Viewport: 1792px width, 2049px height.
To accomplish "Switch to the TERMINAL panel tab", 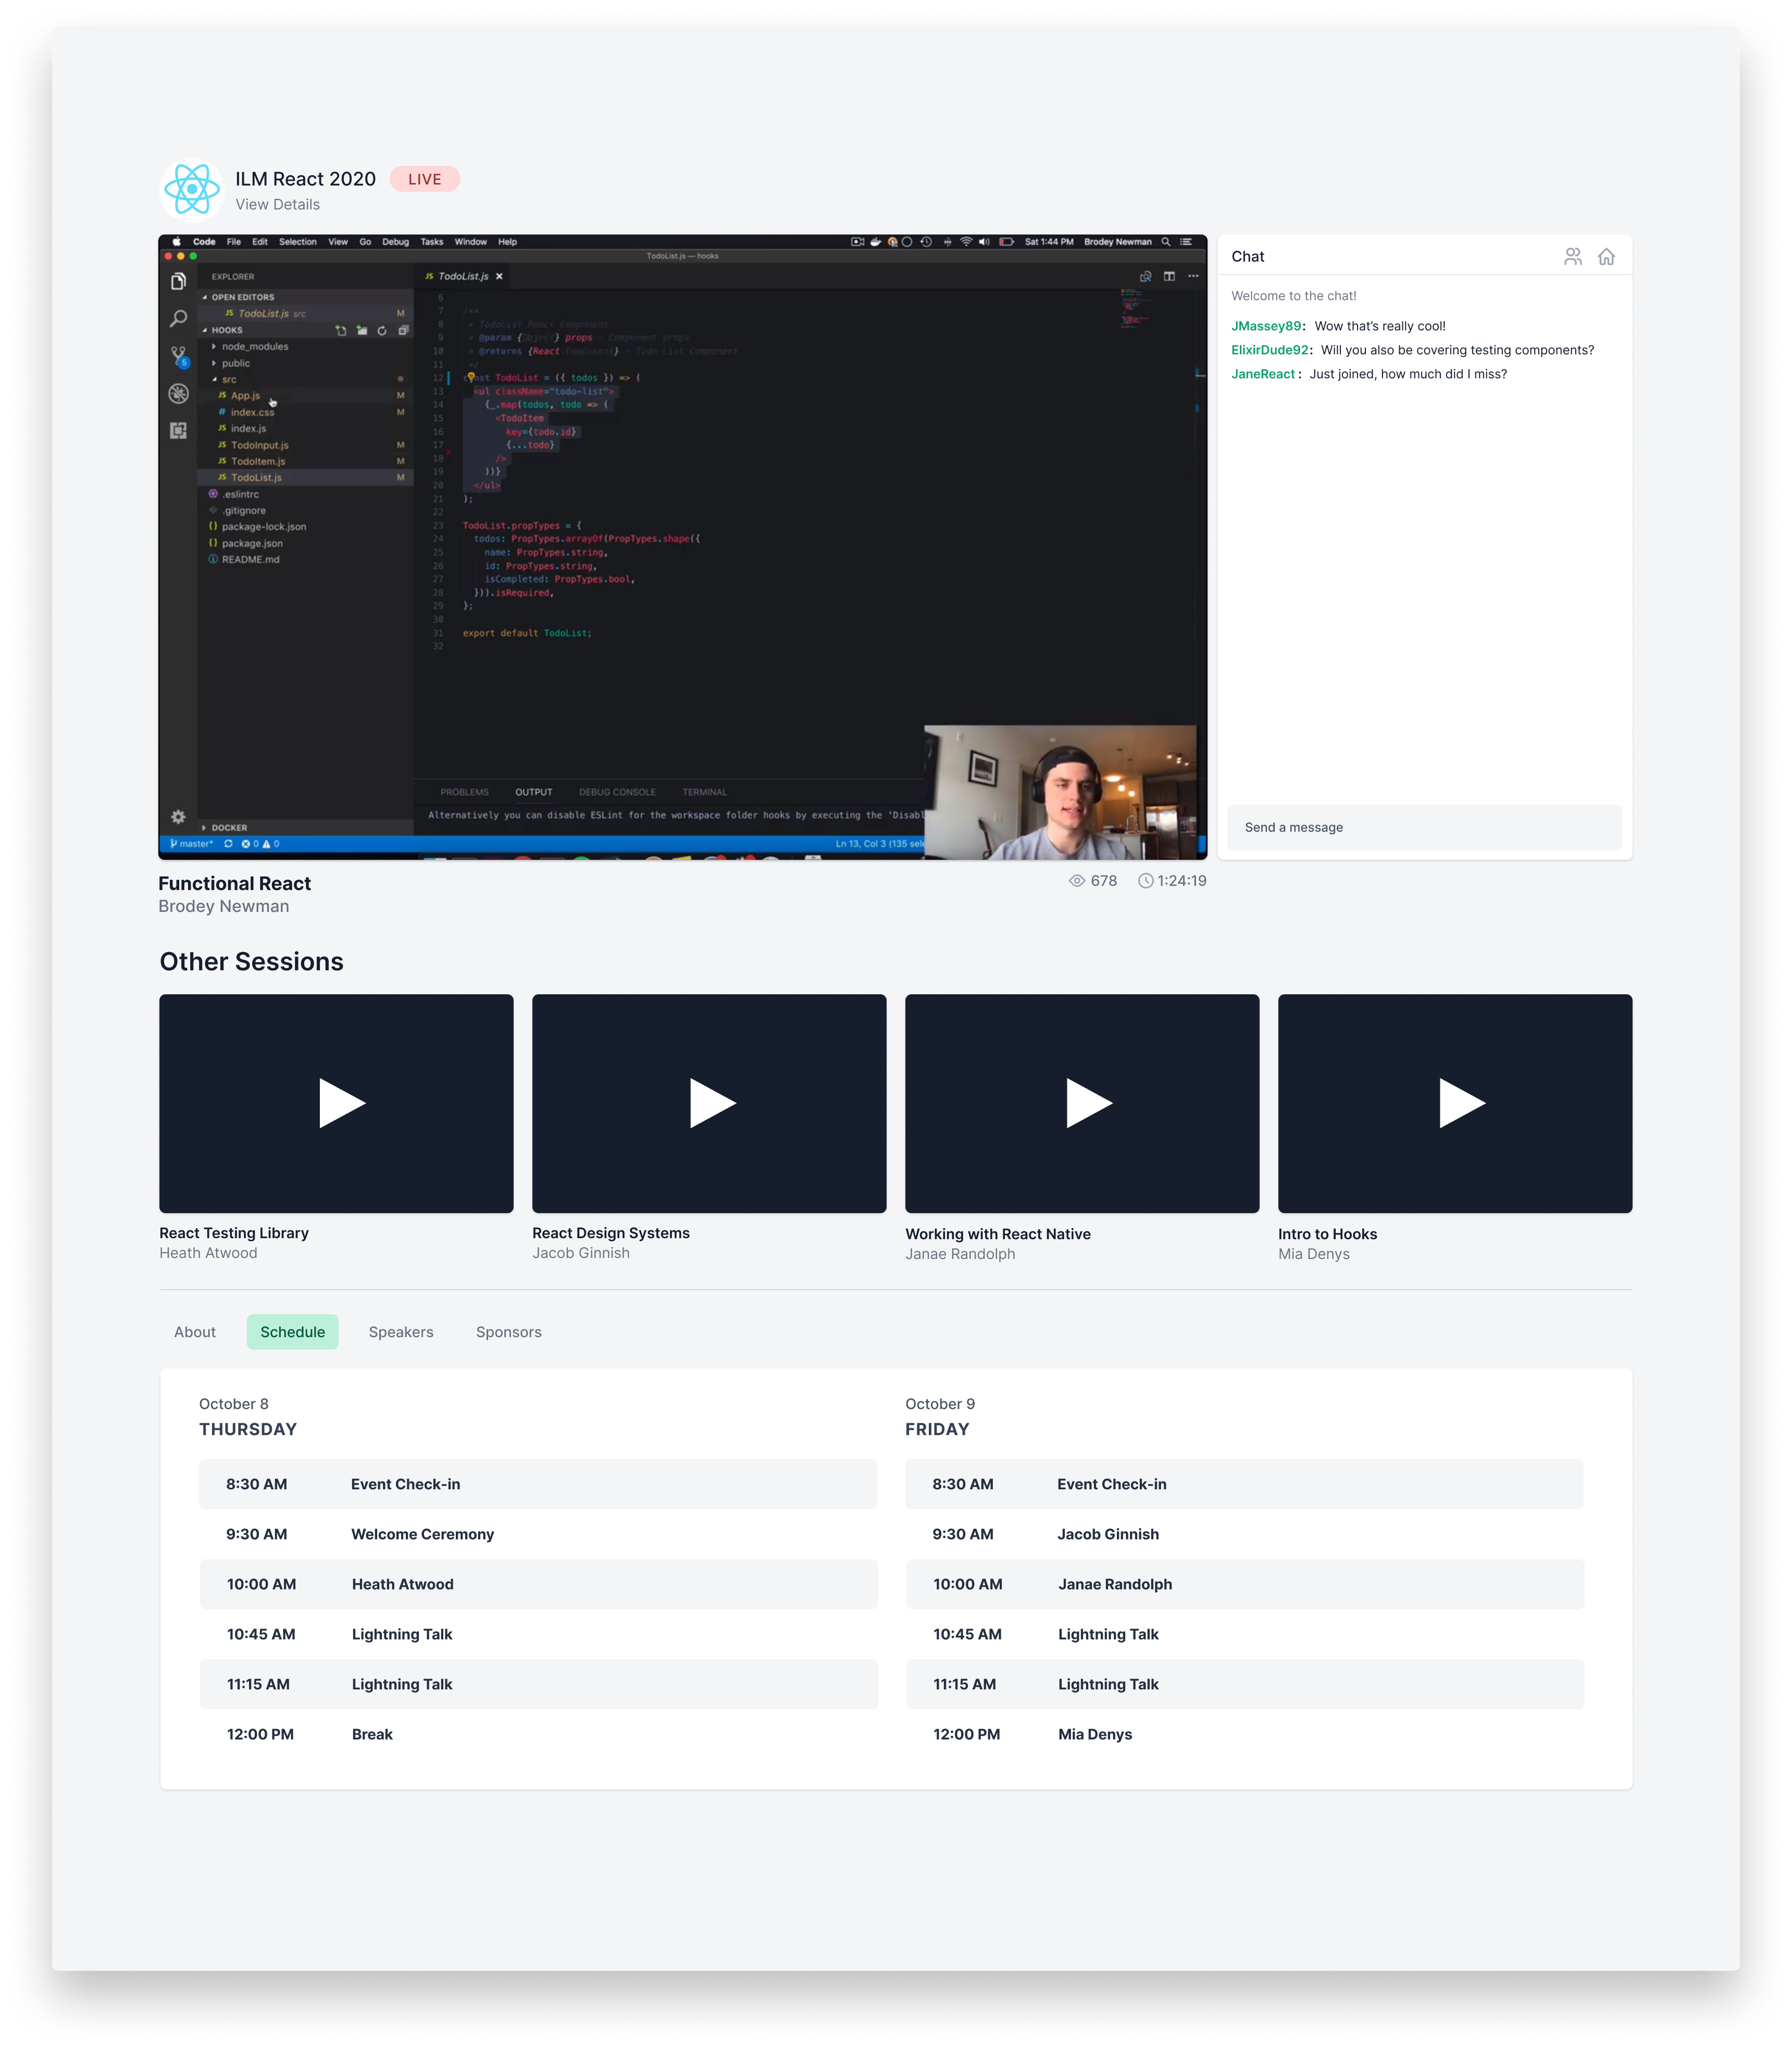I will click(x=705, y=793).
